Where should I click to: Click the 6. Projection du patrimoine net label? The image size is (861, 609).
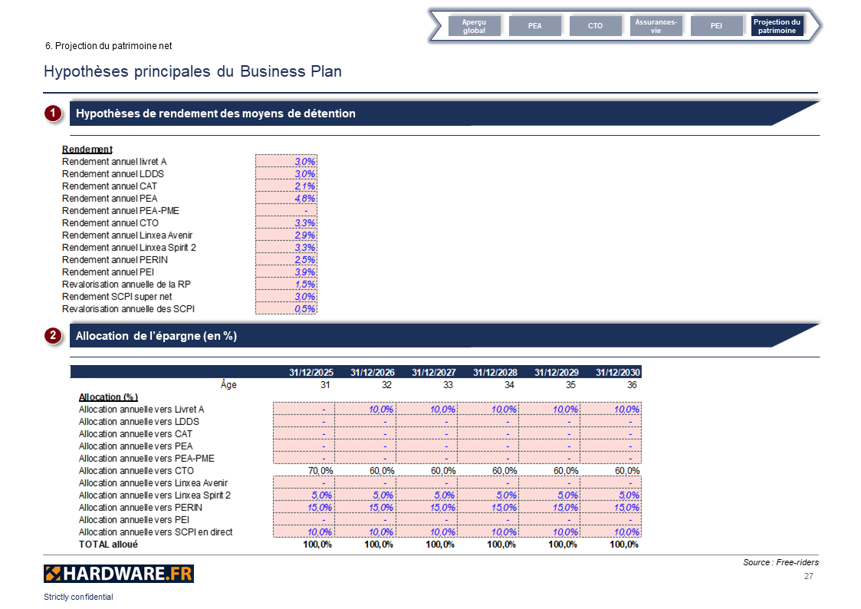point(109,46)
